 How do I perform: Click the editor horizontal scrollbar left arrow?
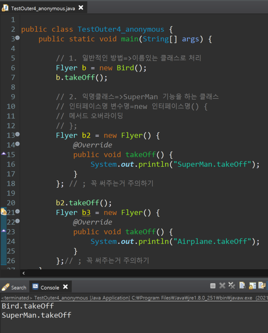24,273
